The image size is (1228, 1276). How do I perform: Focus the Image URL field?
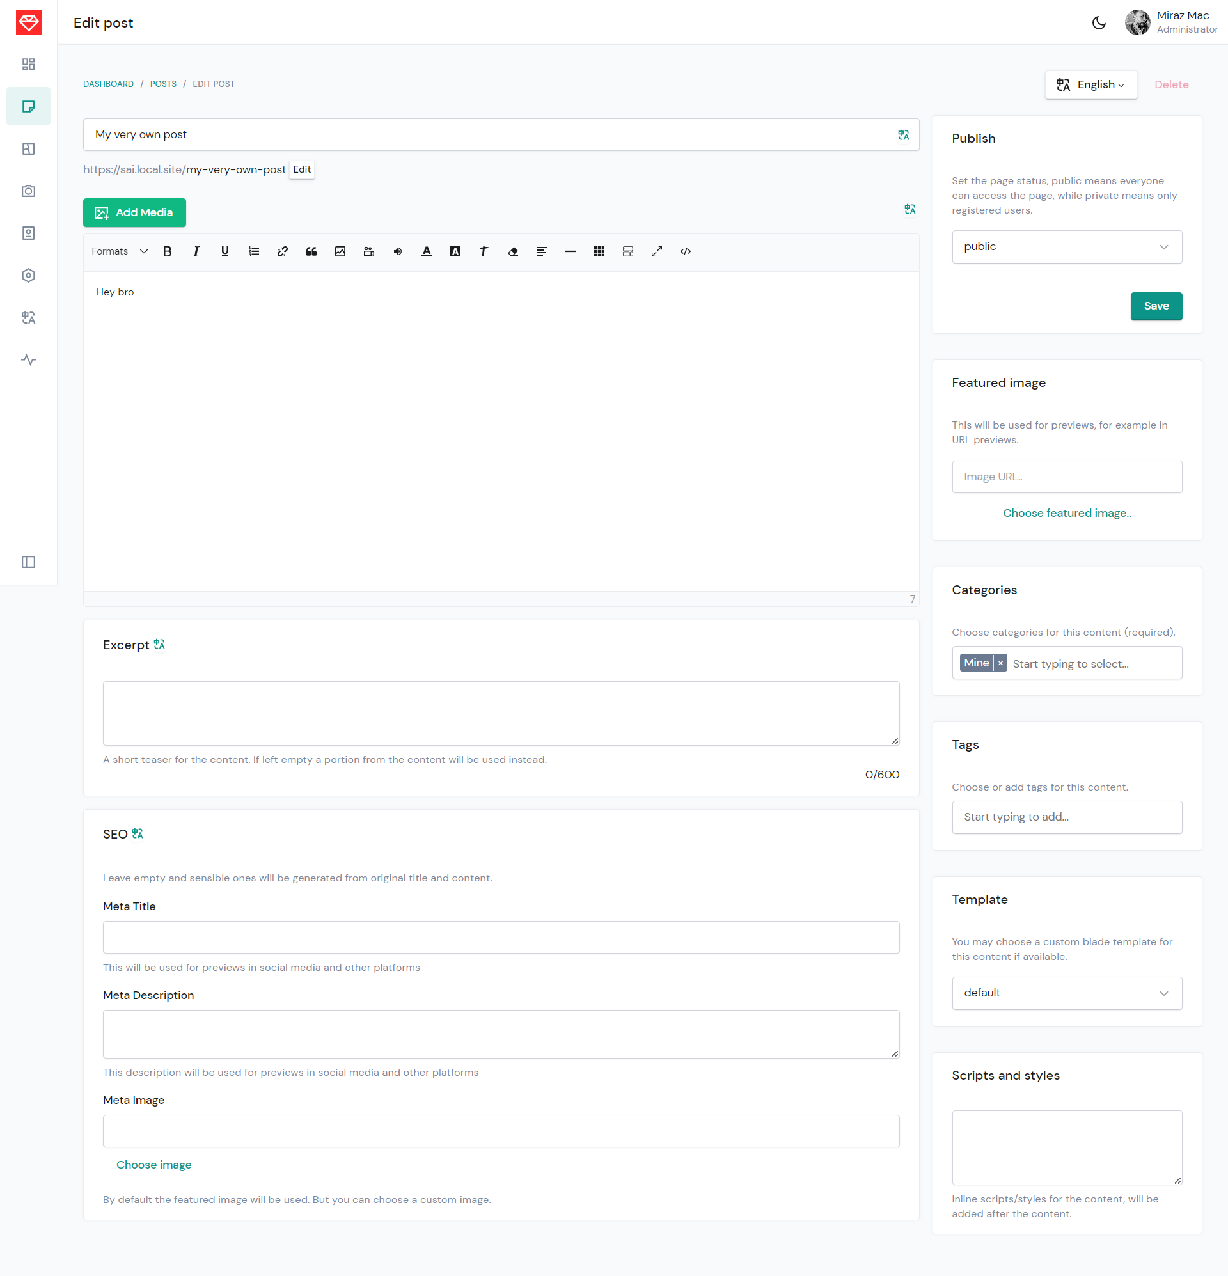click(x=1067, y=477)
